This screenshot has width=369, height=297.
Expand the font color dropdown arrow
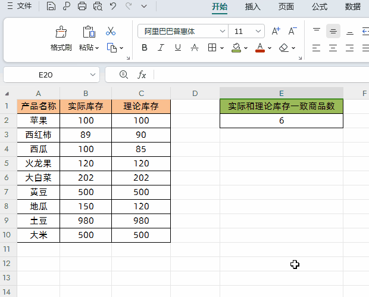(270, 48)
